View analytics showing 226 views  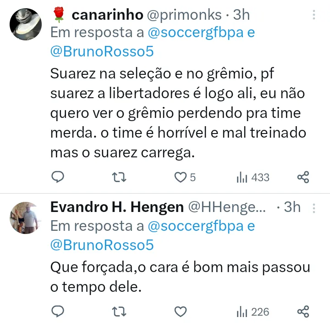click(253, 312)
